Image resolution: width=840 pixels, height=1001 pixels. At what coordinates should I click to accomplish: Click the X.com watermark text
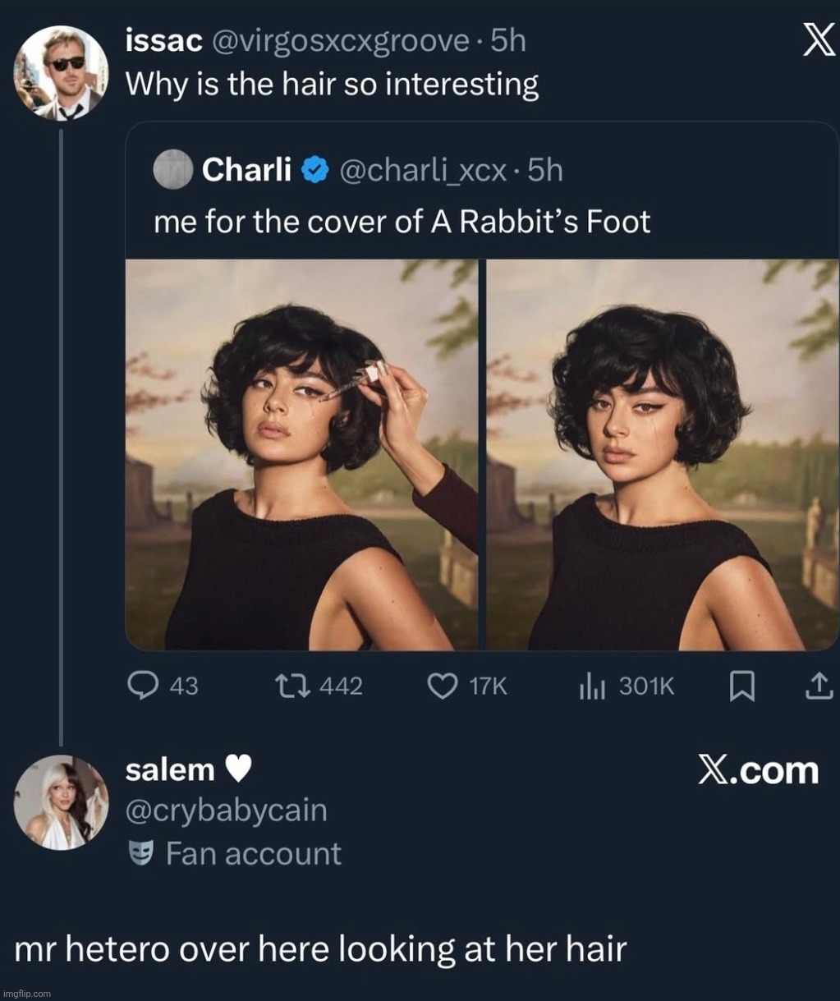click(758, 770)
